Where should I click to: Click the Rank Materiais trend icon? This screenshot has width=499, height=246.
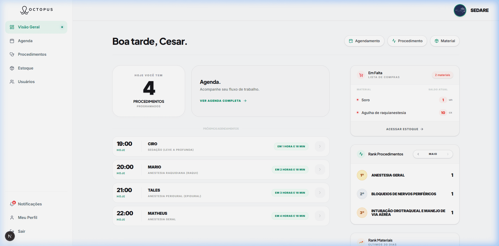pyautogui.click(x=361, y=242)
